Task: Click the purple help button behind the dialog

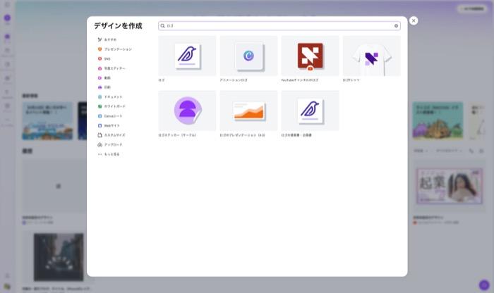Action: 483,285
